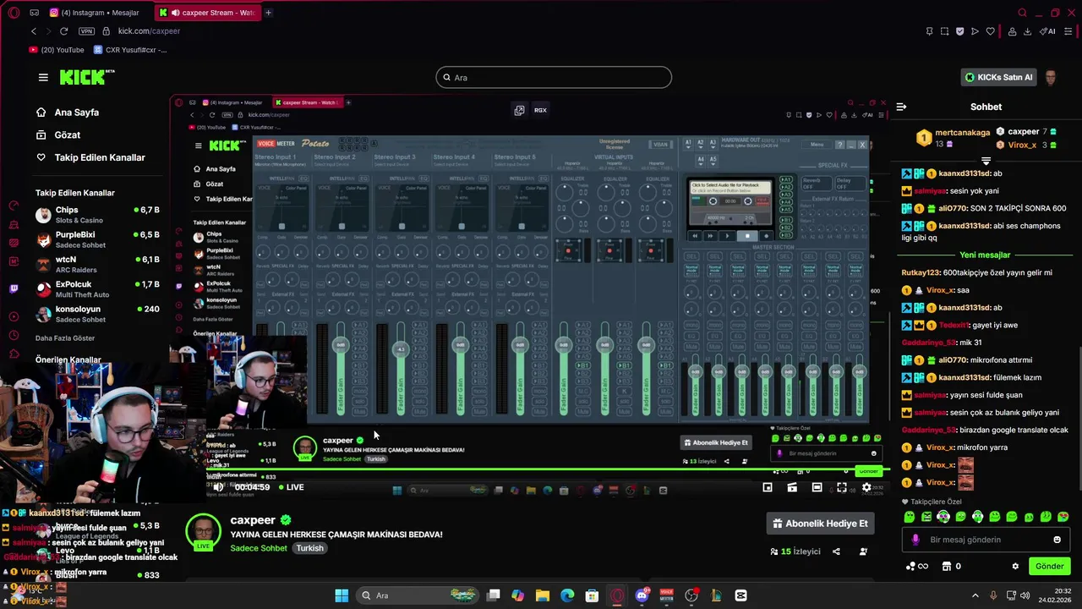
Task: Open File Explorer from the taskbar
Action: (543, 595)
